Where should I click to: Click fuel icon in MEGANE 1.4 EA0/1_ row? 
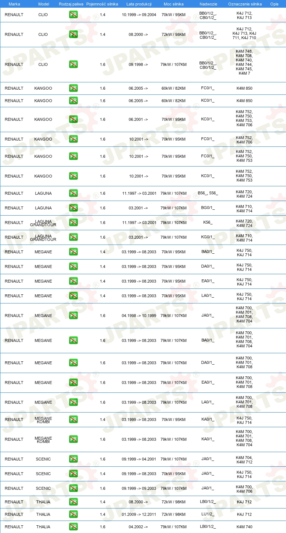73,281
